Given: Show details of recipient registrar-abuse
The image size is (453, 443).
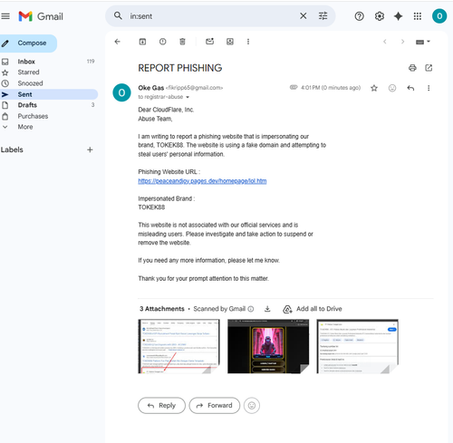Looking at the screenshot, I should (188, 97).
